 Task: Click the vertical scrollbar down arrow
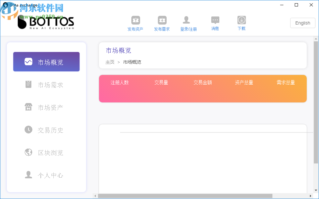coord(316,190)
